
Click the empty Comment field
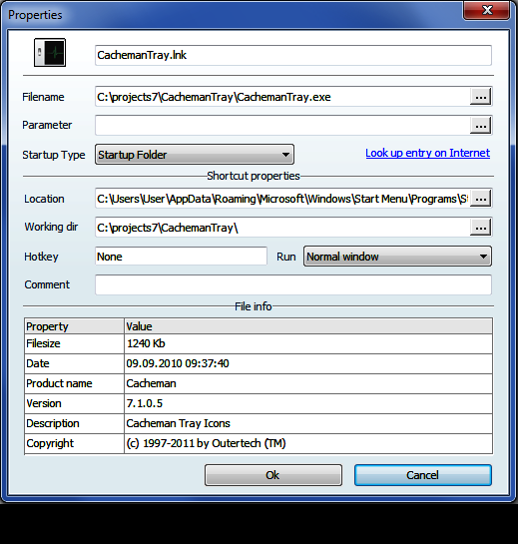coord(293,284)
